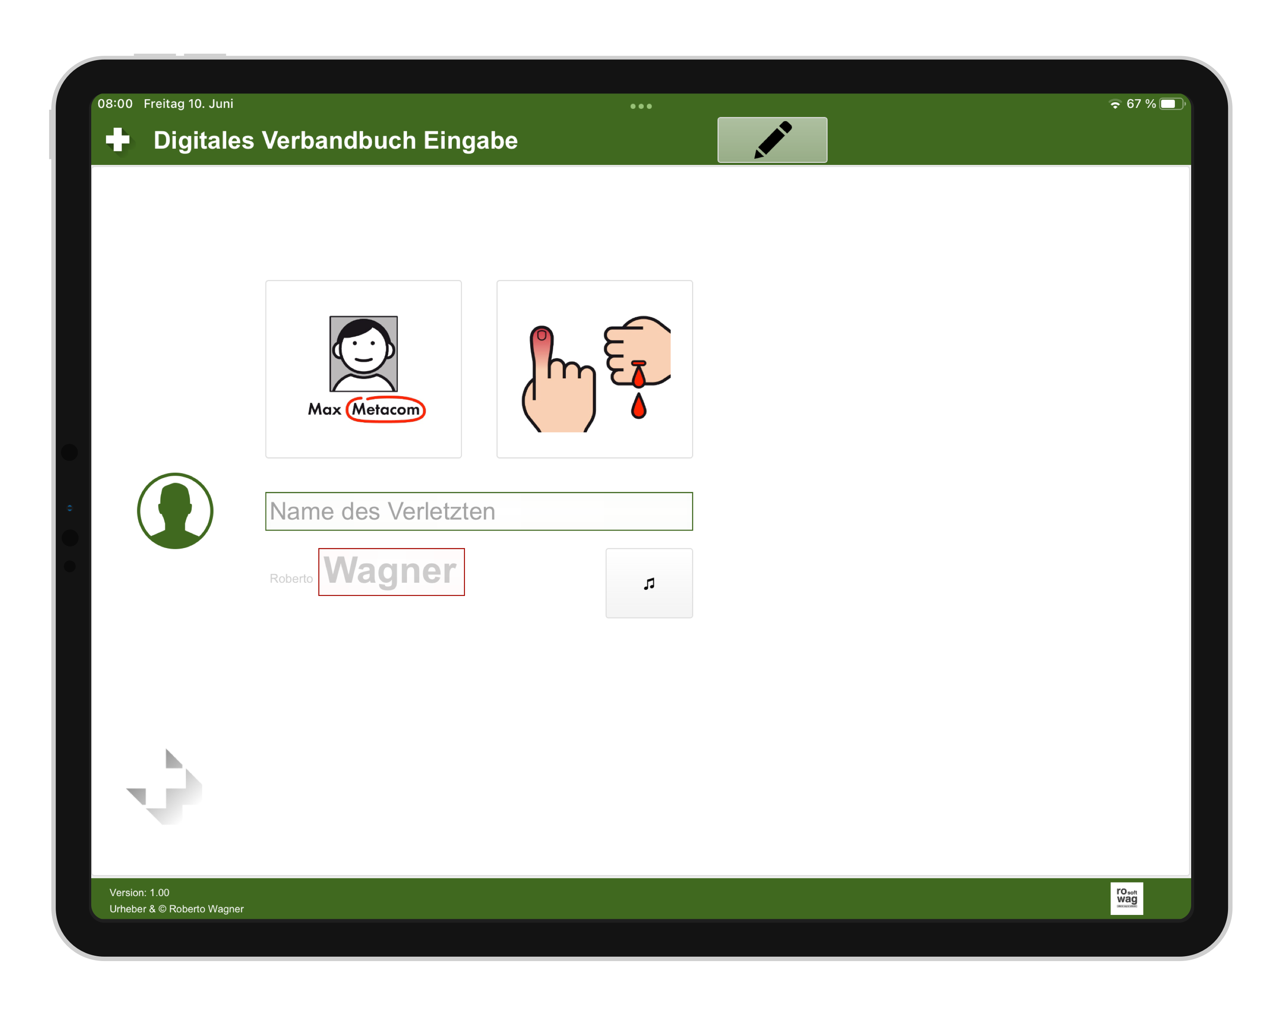Click the Urheber Roberto Wagner copyright text
The image size is (1285, 1015).
pyautogui.click(x=176, y=909)
